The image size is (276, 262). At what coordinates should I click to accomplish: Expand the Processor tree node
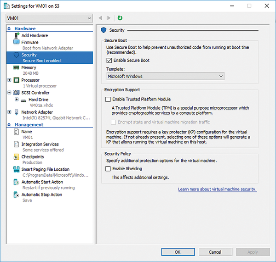(10, 80)
